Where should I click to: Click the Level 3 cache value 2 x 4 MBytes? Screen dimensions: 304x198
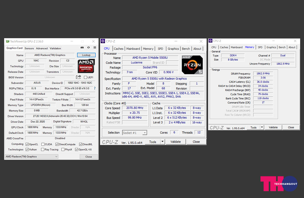(177, 122)
